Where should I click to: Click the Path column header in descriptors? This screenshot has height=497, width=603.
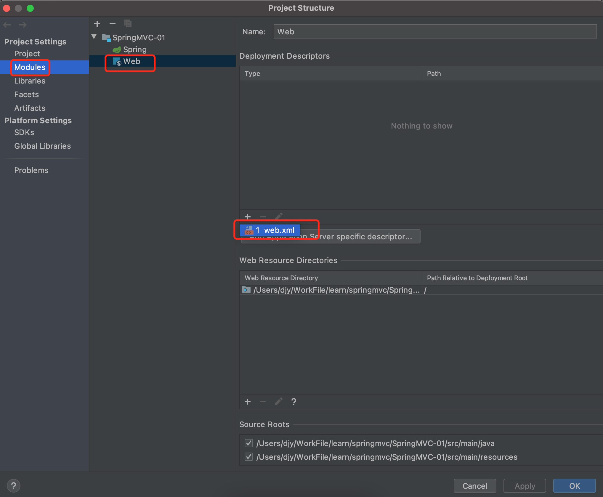(x=512, y=73)
